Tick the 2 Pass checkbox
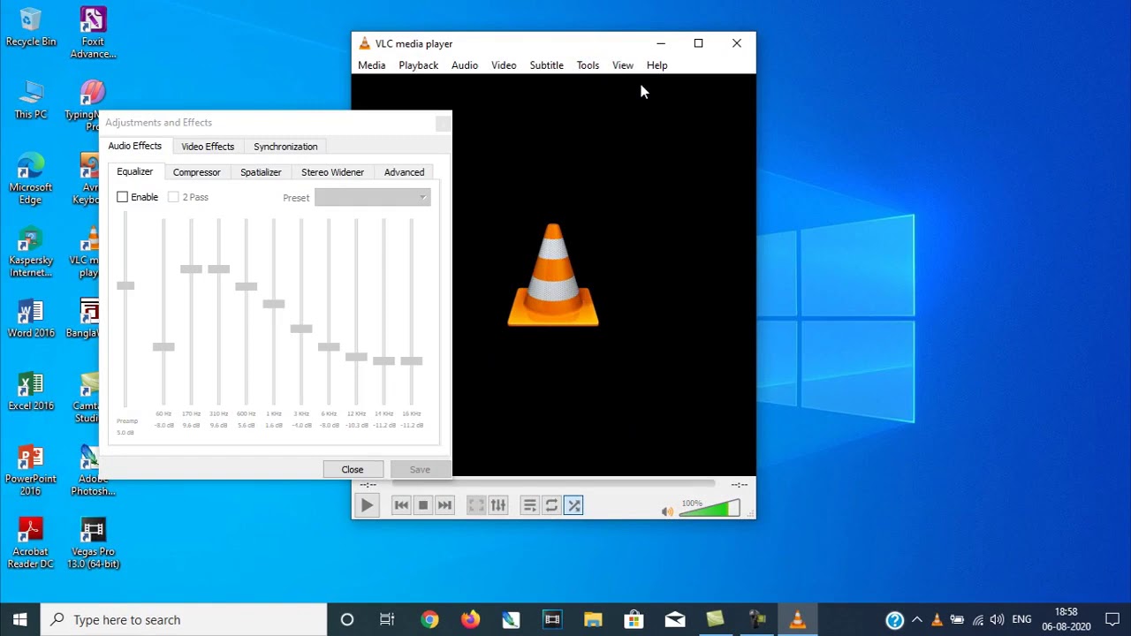This screenshot has width=1131, height=636. click(173, 197)
